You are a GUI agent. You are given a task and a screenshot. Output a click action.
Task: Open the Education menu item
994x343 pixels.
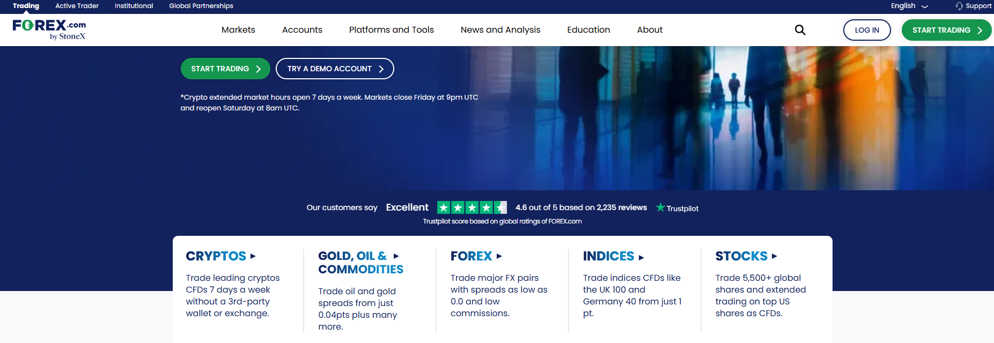[x=588, y=30]
